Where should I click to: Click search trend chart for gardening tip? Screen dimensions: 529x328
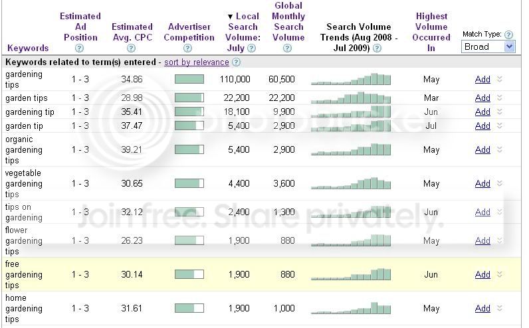[x=351, y=112]
